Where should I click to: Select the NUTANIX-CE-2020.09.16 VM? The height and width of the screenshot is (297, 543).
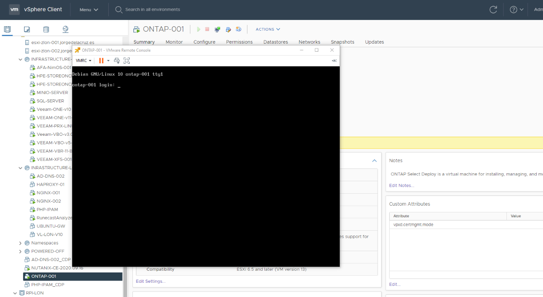[57, 268]
